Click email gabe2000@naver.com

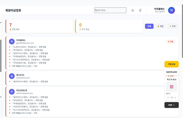(x=25, y=43)
